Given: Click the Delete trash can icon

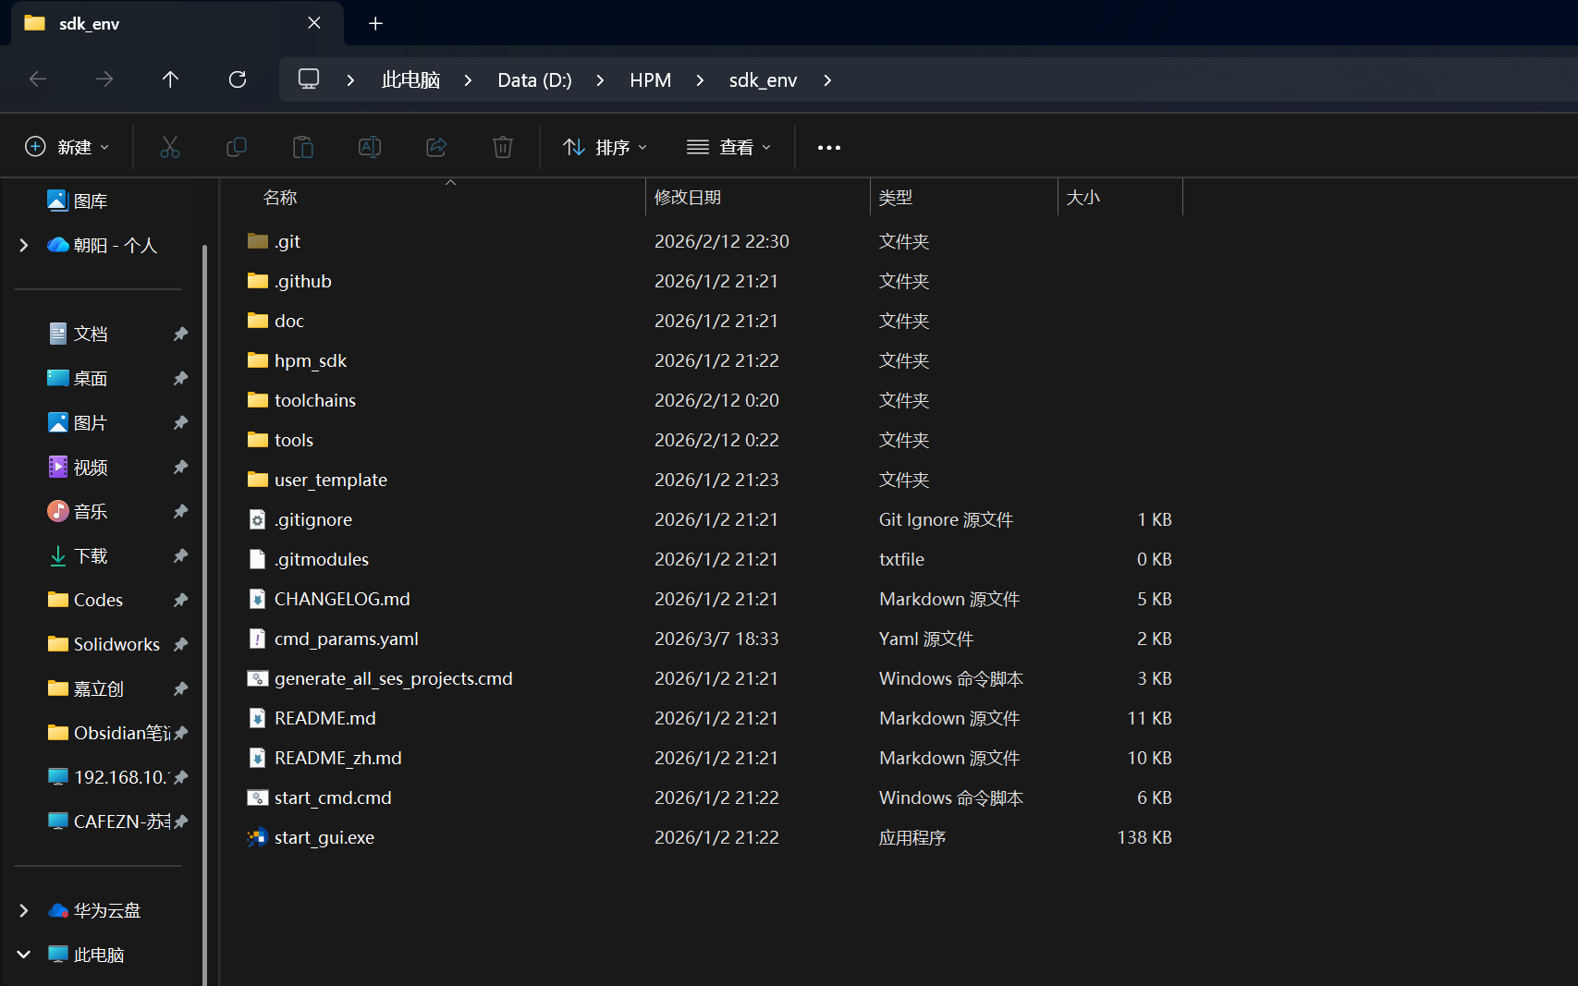Looking at the screenshot, I should [x=503, y=147].
